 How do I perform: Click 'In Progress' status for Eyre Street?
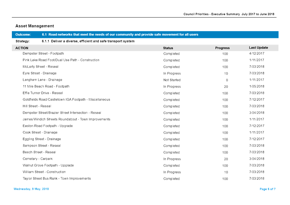point(172,74)
